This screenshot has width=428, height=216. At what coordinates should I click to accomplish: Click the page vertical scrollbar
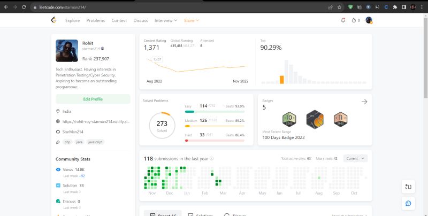[x=425, y=57]
